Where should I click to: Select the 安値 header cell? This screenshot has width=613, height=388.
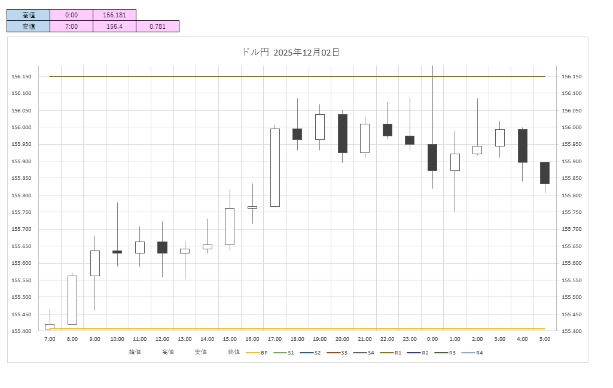(x=28, y=26)
